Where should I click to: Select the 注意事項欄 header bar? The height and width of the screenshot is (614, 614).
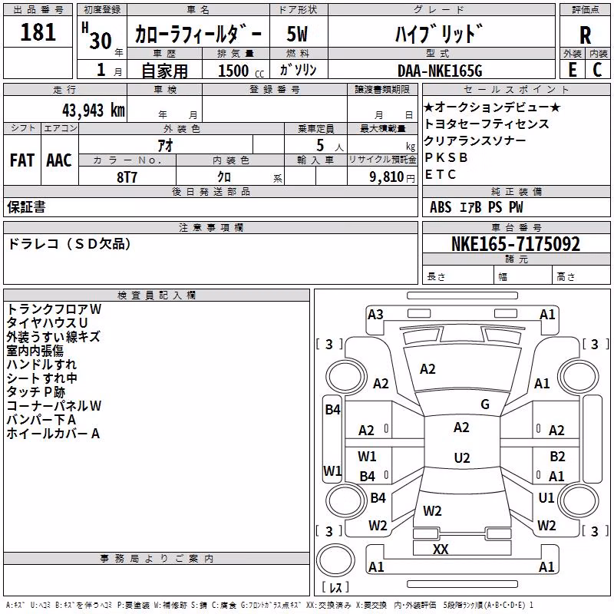[210, 227]
